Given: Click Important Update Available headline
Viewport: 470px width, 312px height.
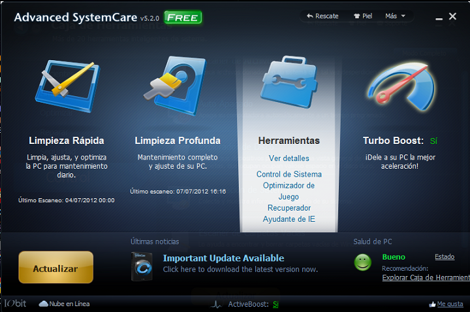Looking at the screenshot, I should click(x=223, y=258).
